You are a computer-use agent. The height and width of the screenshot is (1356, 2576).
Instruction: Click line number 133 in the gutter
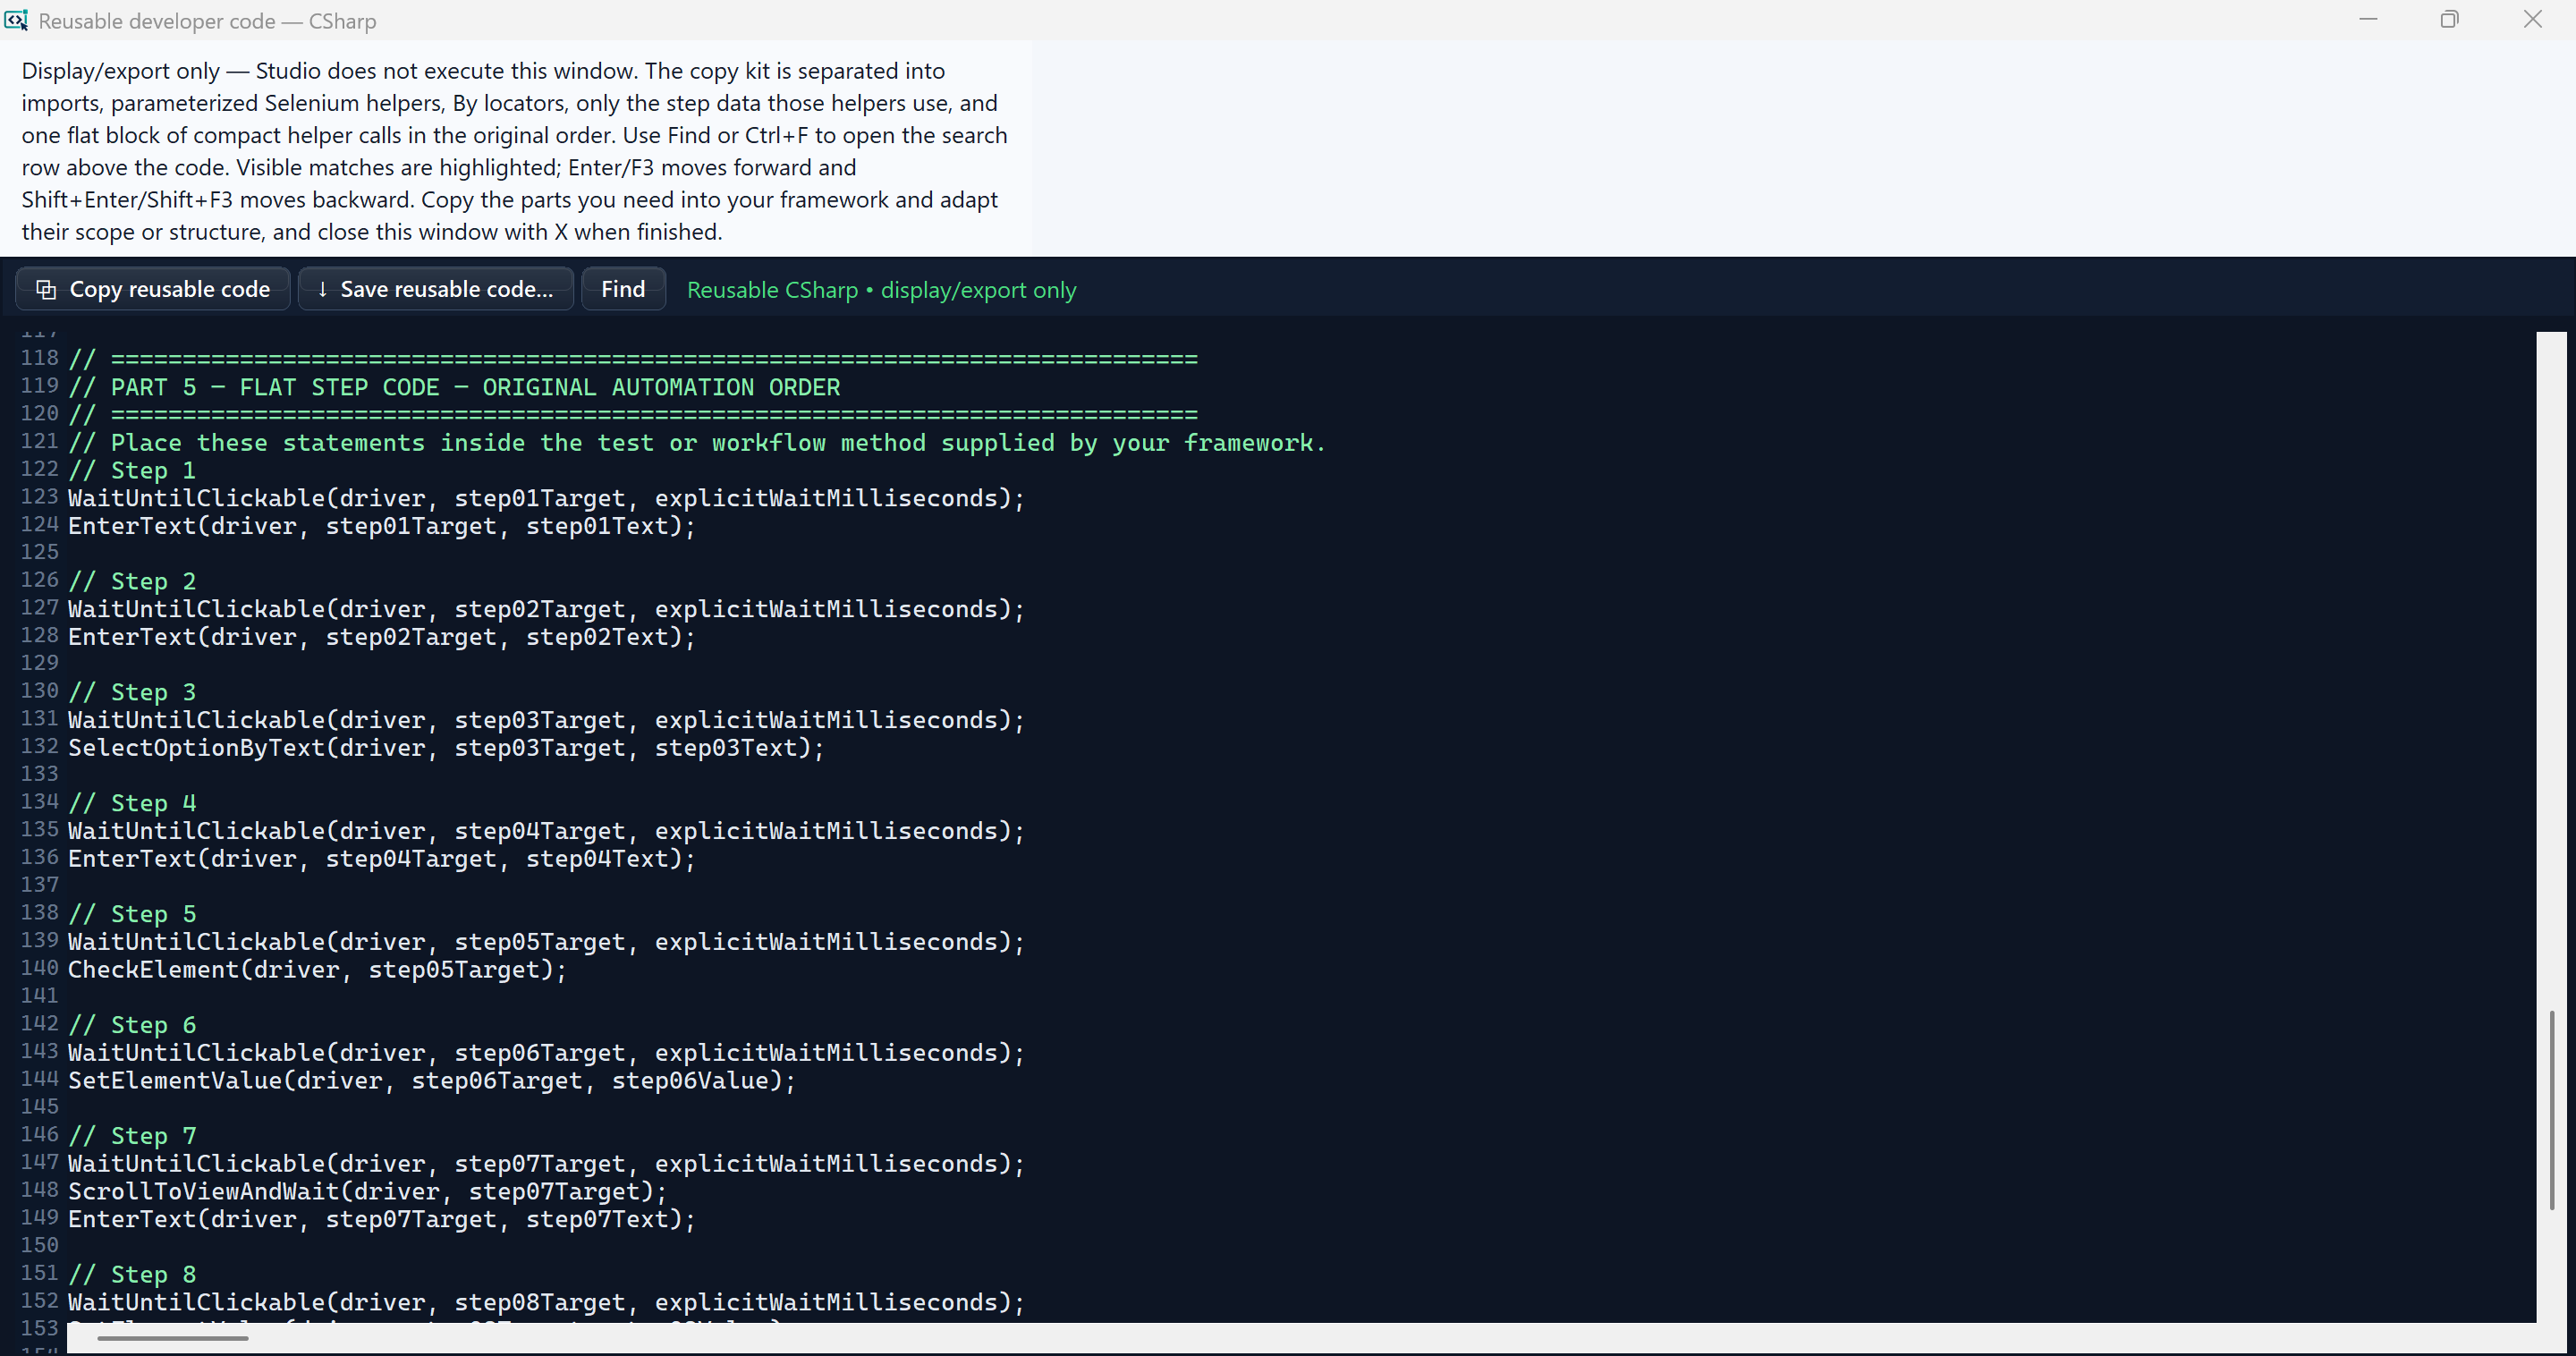[39, 774]
